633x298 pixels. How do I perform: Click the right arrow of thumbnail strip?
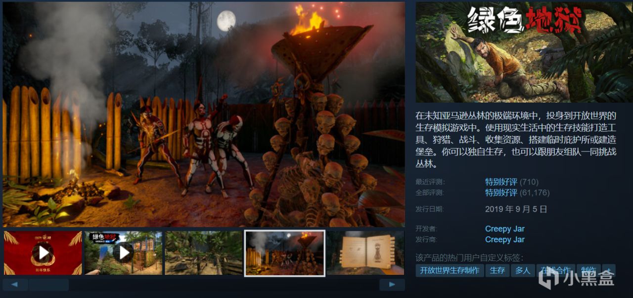click(x=392, y=285)
